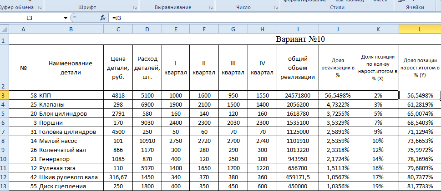Select row 3 header

(x=5, y=95)
